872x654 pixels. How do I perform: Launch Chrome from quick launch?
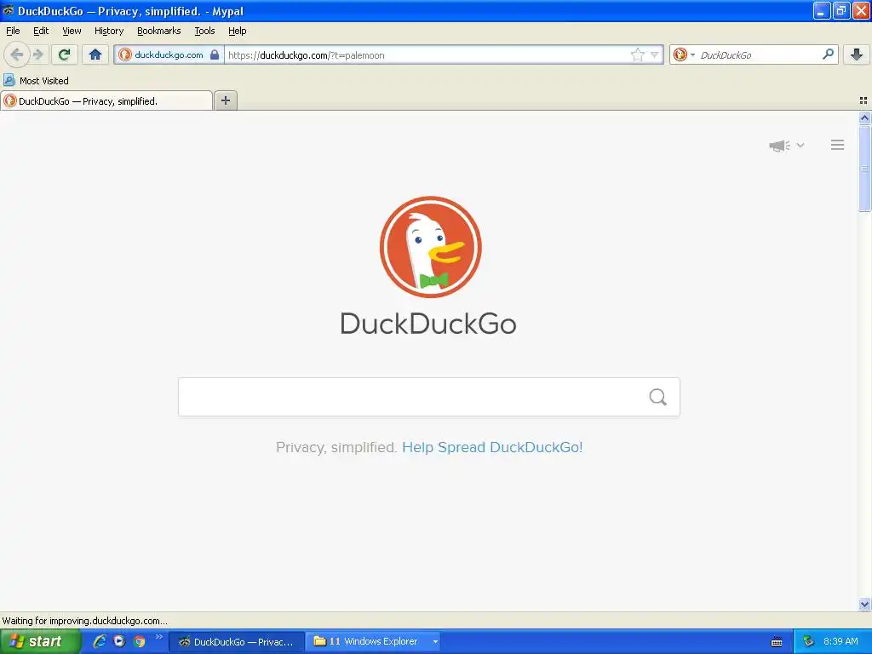click(139, 641)
